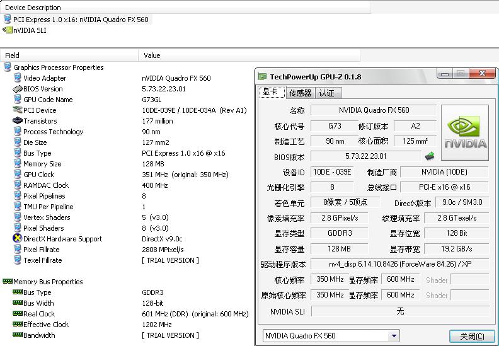Click the GPU-Z BIOS版本 value field
Screen dimensions: 499x346
pyautogui.click(x=366, y=156)
